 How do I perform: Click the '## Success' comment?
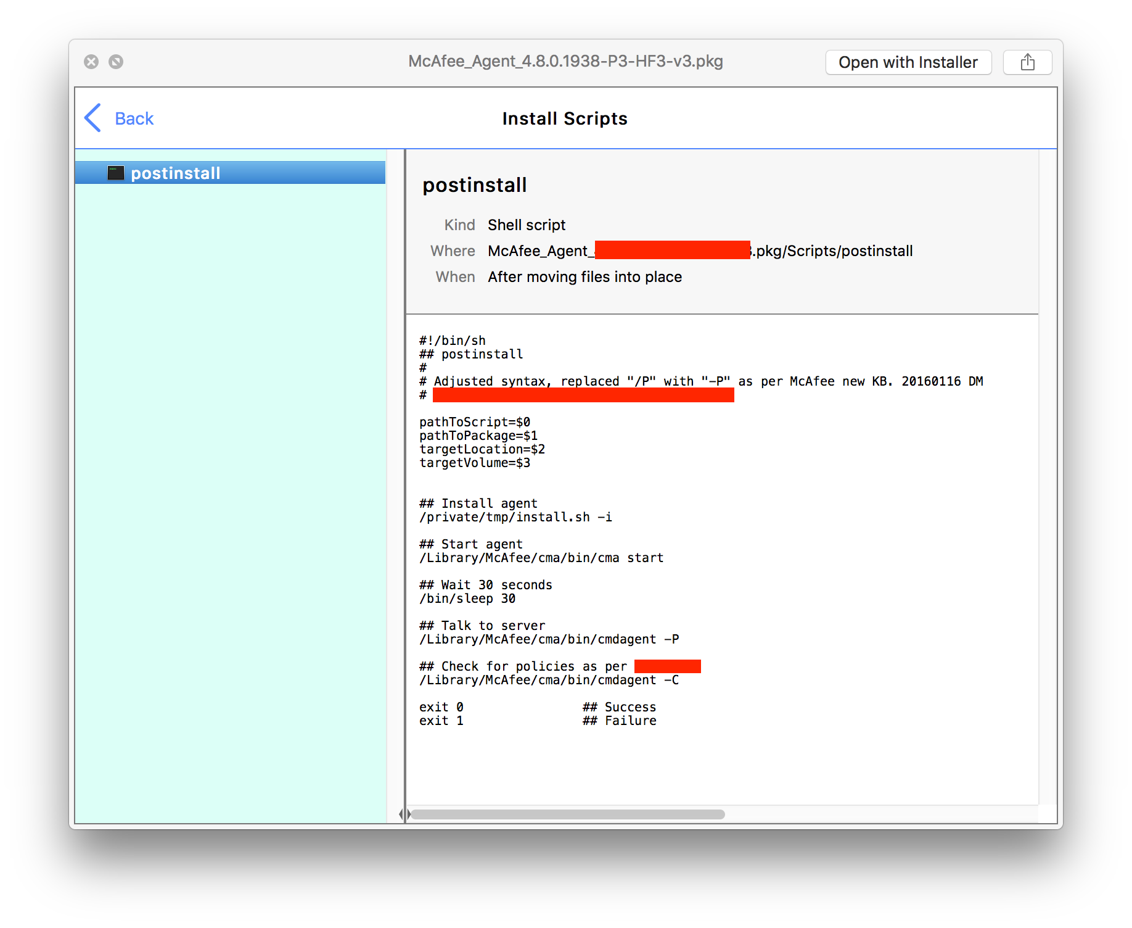[620, 707]
